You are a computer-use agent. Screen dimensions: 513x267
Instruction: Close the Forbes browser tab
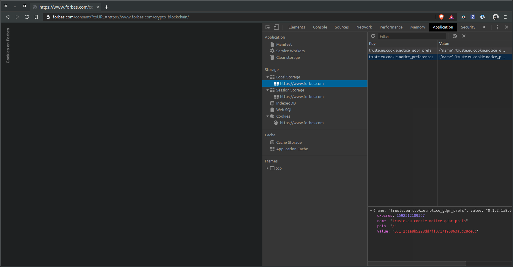click(98, 7)
